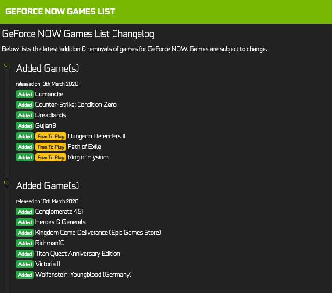
Task: Click the Wolfenstein: Youngblood (Germany) entry
Action: point(83,275)
